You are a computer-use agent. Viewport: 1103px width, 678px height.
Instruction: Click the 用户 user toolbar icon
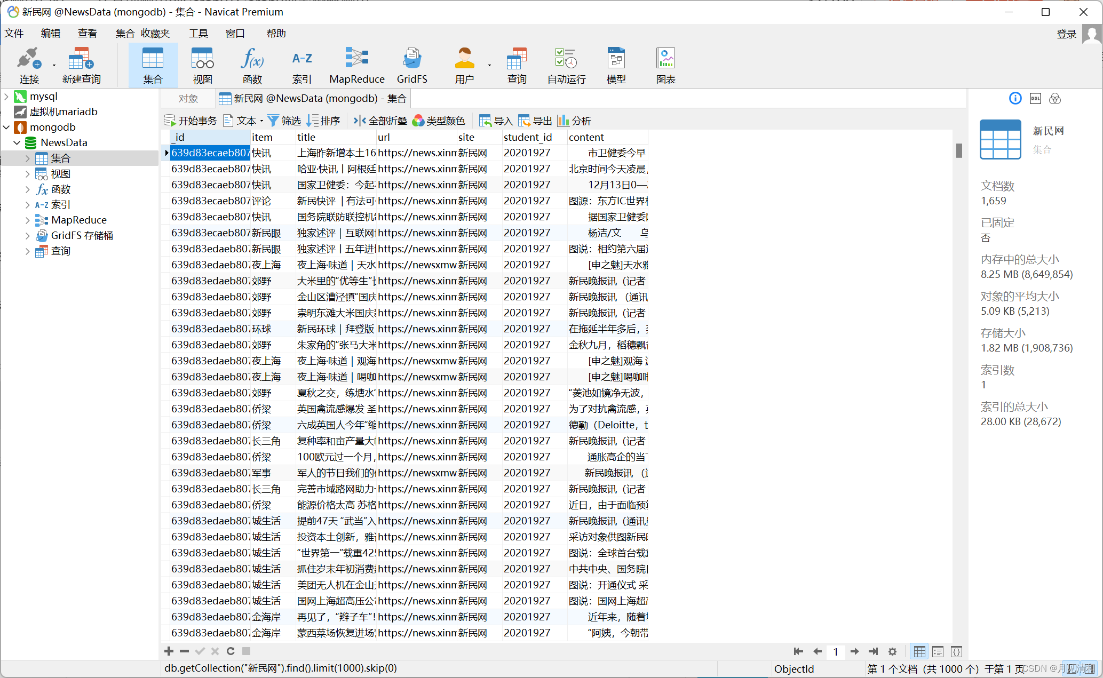464,65
